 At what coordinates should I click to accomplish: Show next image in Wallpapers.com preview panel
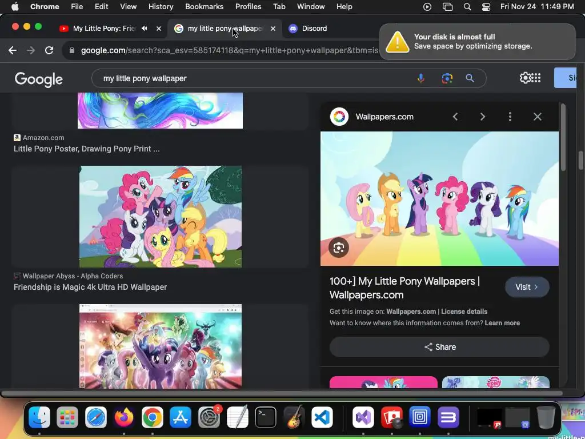point(483,117)
